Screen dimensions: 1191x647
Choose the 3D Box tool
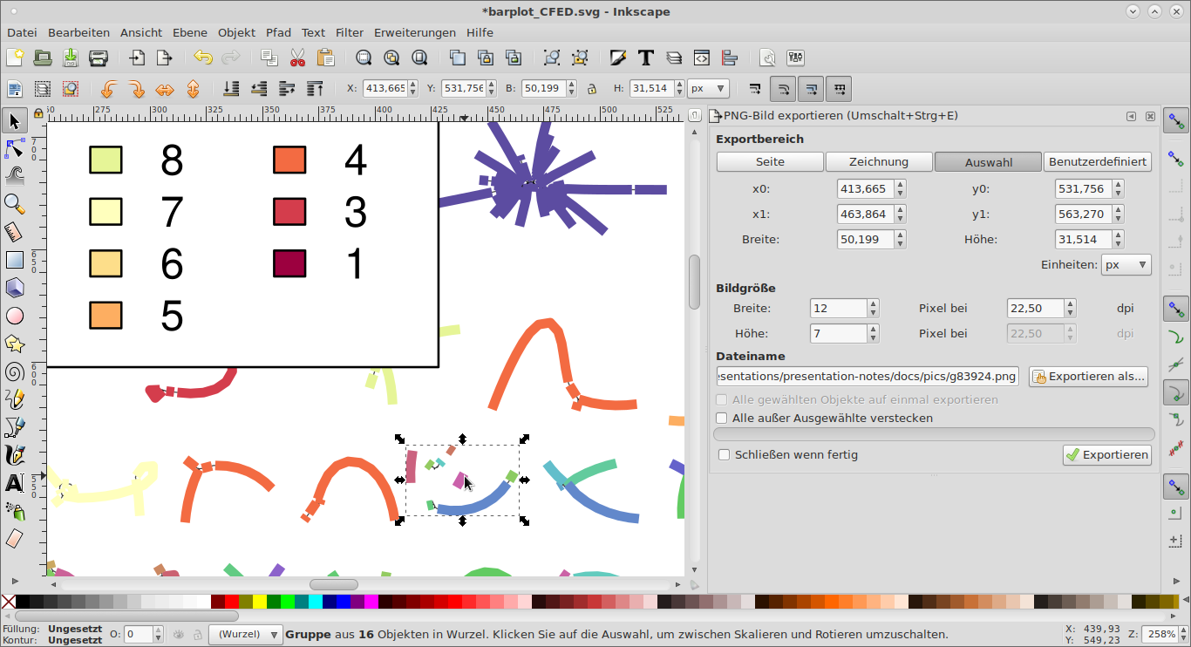[x=14, y=288]
